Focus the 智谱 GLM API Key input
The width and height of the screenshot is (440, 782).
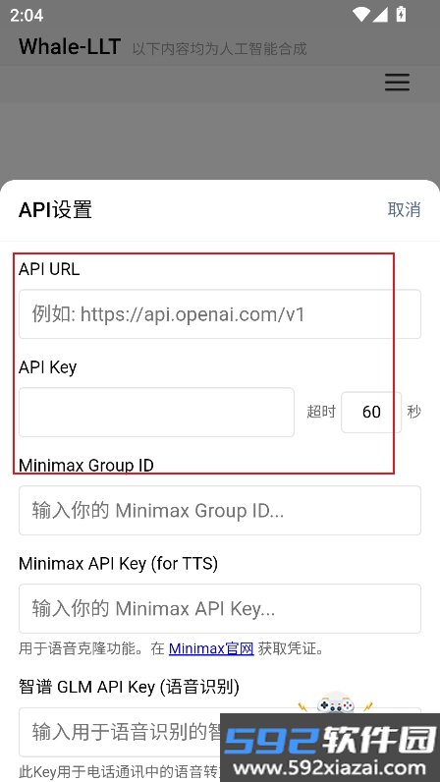point(220,732)
